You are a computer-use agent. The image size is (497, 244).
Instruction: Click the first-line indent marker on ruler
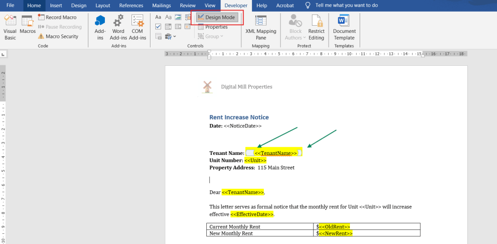(x=209, y=51)
